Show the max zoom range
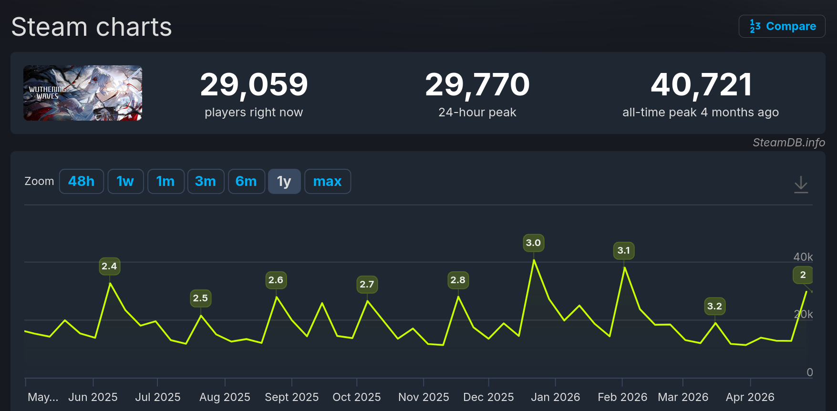The height and width of the screenshot is (411, 837). (328, 181)
